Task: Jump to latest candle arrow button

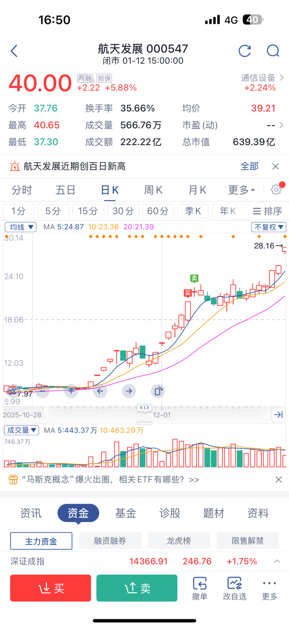Action: pyautogui.click(x=278, y=415)
